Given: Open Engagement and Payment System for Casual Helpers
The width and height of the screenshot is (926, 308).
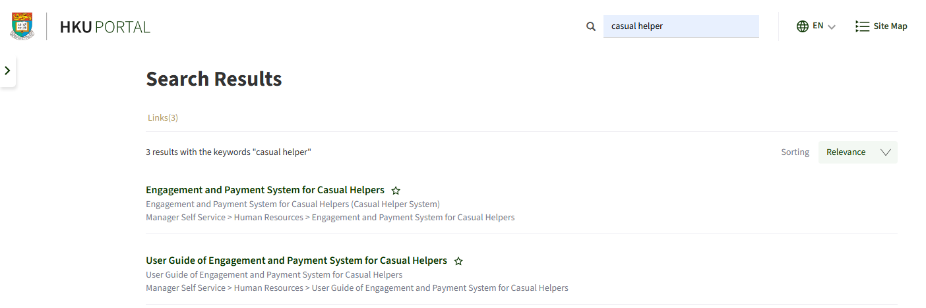Looking at the screenshot, I should point(265,190).
